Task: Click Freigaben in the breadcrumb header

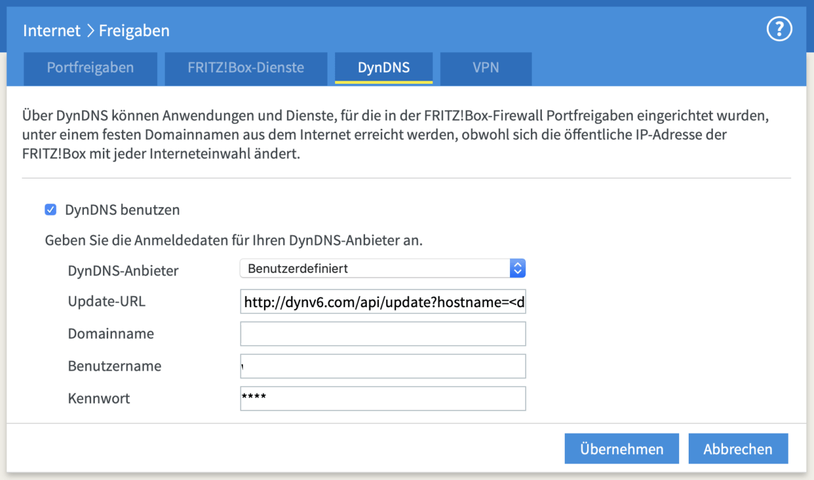Action: 134,31
